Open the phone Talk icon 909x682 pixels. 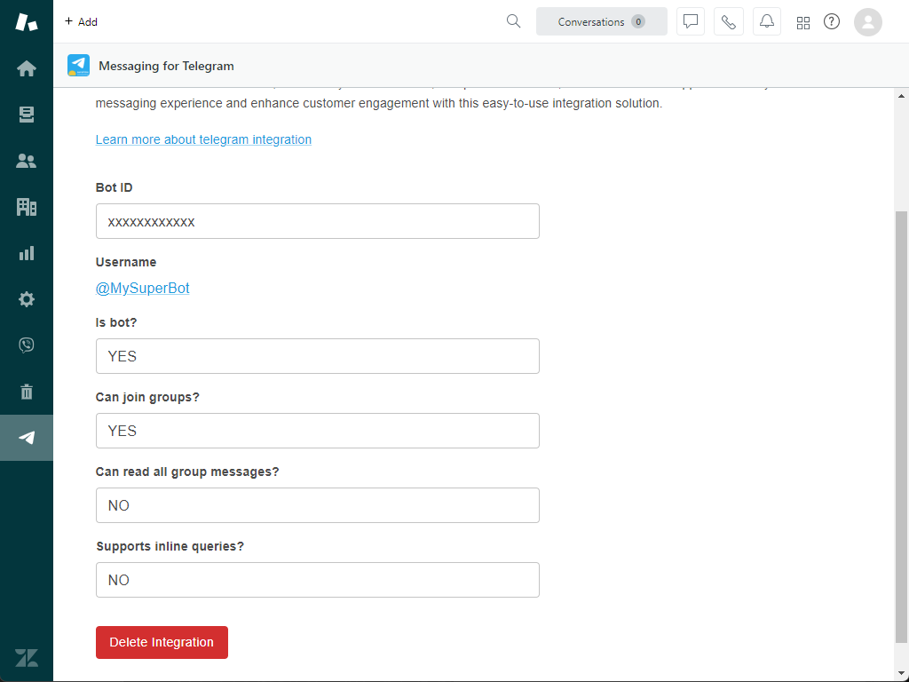pos(729,22)
